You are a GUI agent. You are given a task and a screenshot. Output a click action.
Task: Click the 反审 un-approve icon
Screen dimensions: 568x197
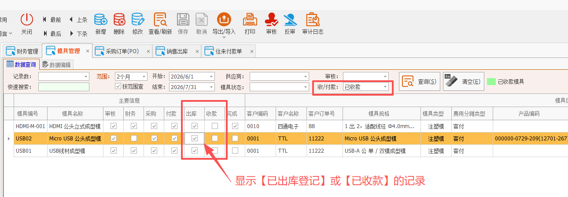pyautogui.click(x=290, y=19)
